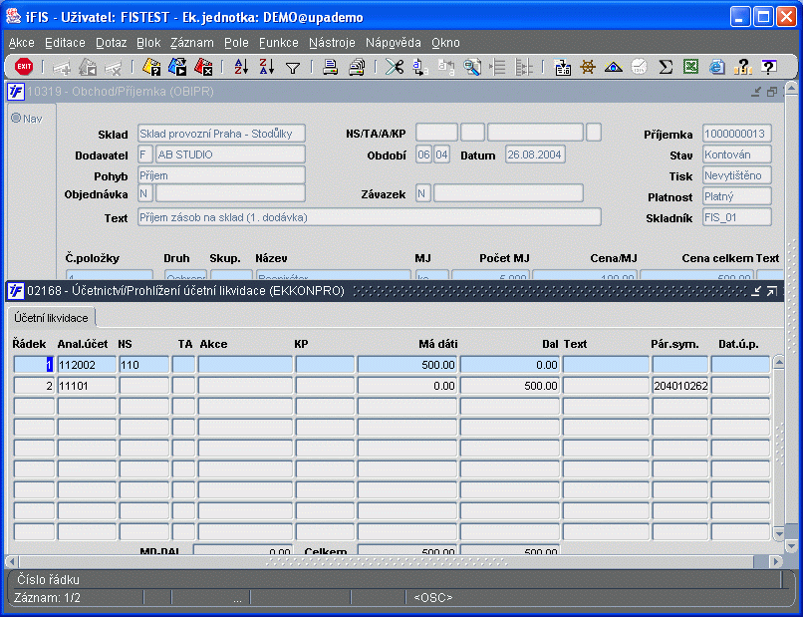Click the greyed tree lines icon
This screenshot has height=617, width=803.
coord(523,67)
